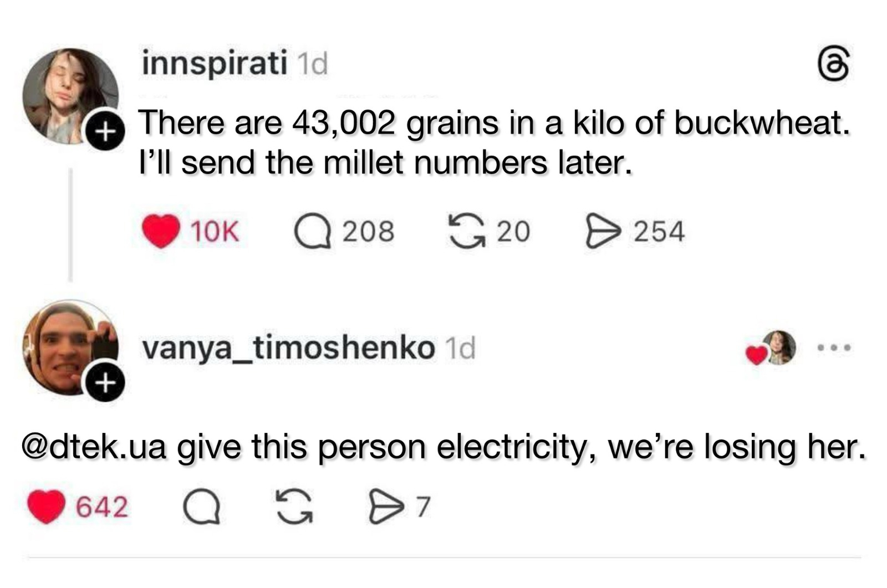
Task: Follow innspirati with the plus badge
Action: (x=105, y=132)
